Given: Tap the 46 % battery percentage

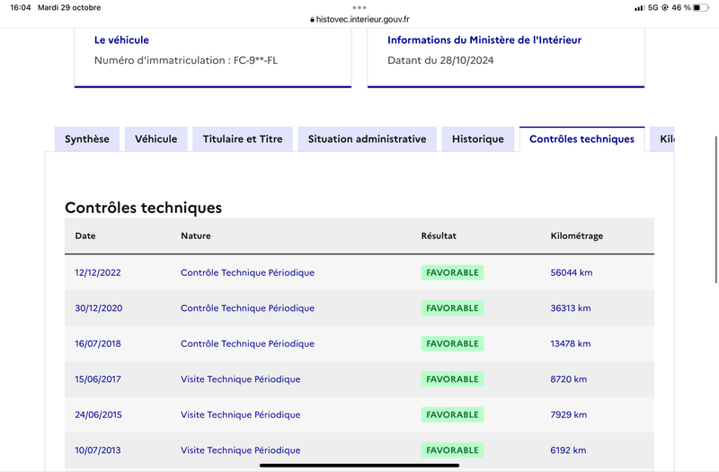Looking at the screenshot, I should click(x=681, y=8).
